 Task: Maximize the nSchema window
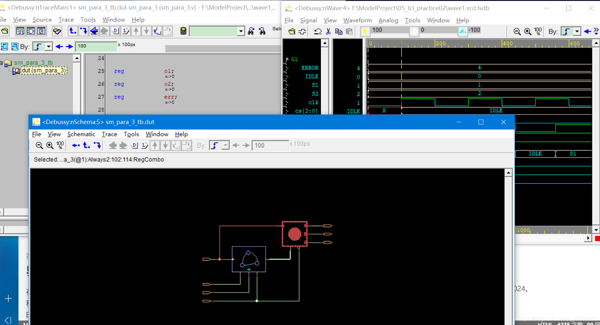tap(481, 122)
